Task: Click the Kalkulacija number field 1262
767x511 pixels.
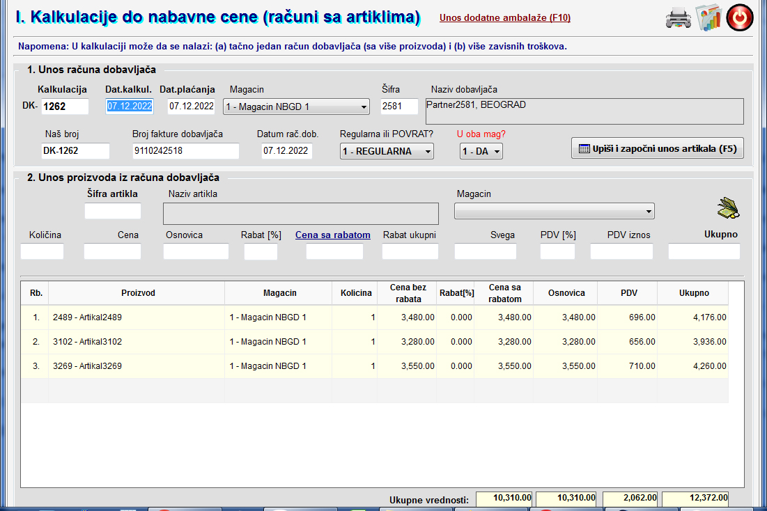Action: (65, 106)
